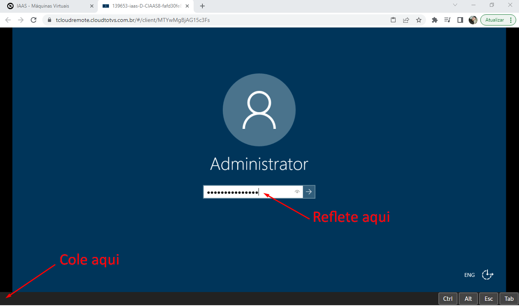Reload the current page
Screen dimensions: 519x306
tap(34, 20)
